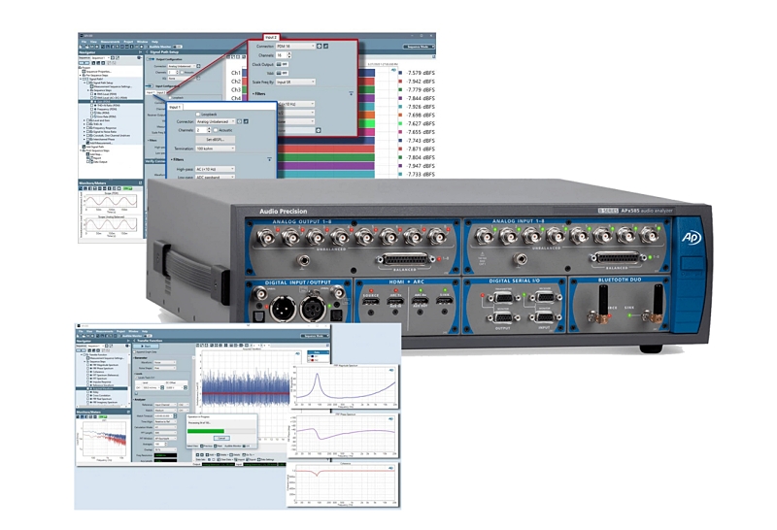Screen dimensions: 777x530
Task: Open the Measurements menu in the upper window
Action: click(x=110, y=42)
